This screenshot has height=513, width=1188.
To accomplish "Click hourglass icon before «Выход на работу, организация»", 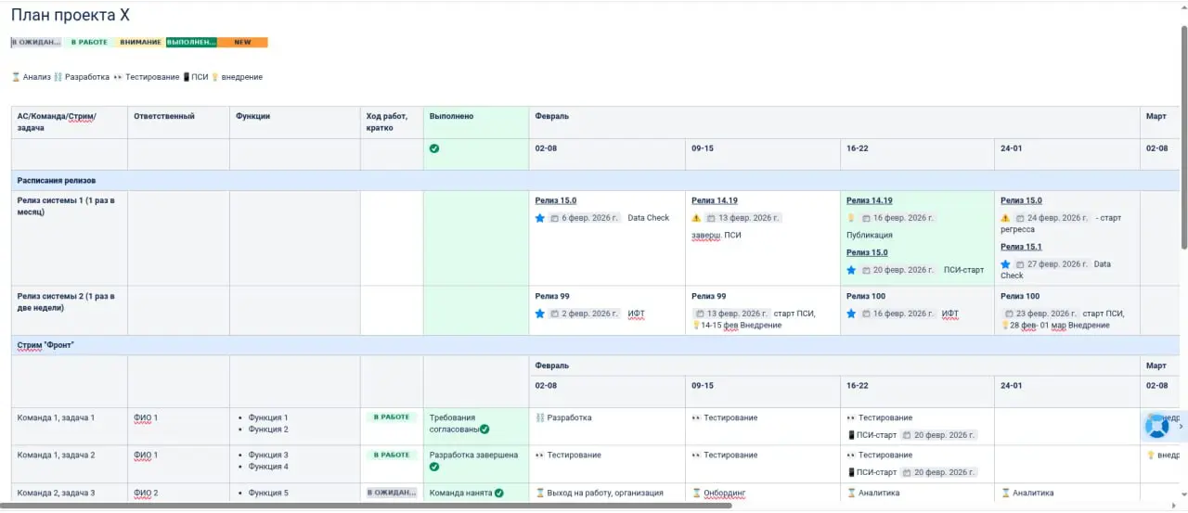I will (x=540, y=493).
